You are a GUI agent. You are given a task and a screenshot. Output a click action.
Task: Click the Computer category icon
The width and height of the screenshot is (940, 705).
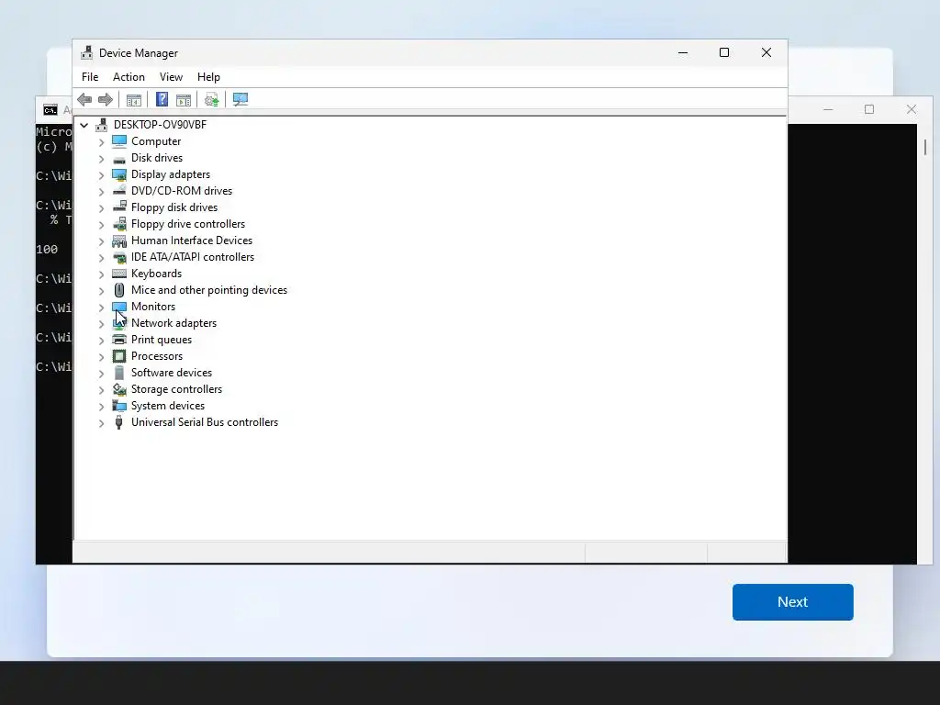pyautogui.click(x=119, y=141)
